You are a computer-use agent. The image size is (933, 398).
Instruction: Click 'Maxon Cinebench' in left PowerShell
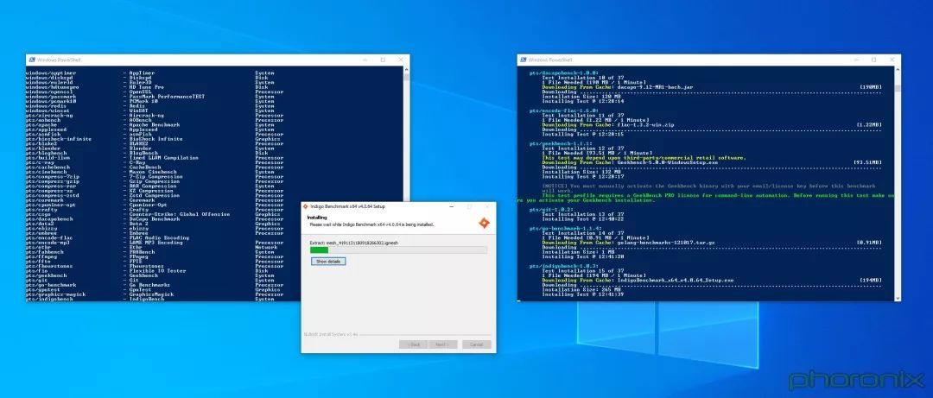tap(153, 172)
